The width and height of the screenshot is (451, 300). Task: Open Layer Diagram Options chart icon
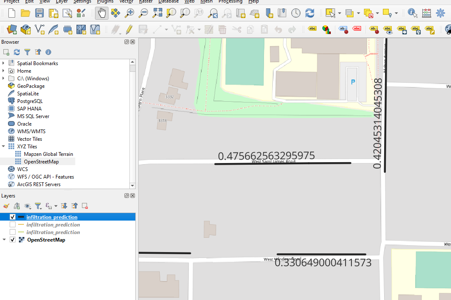(327, 29)
